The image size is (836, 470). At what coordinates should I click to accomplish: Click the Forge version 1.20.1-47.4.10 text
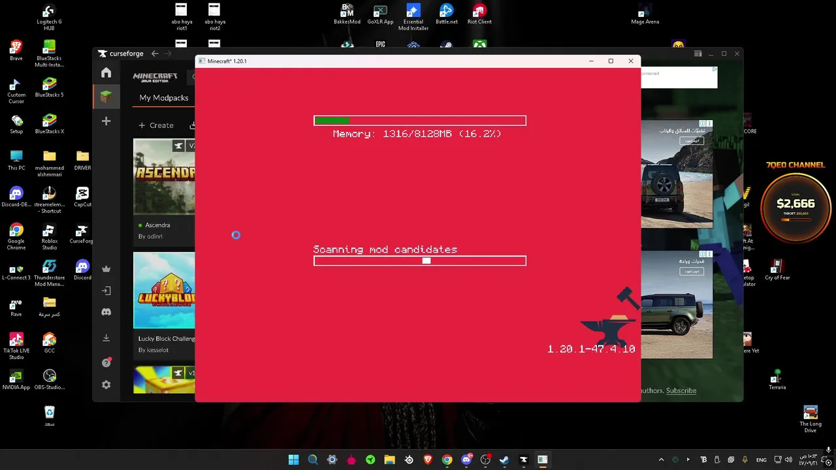591,349
